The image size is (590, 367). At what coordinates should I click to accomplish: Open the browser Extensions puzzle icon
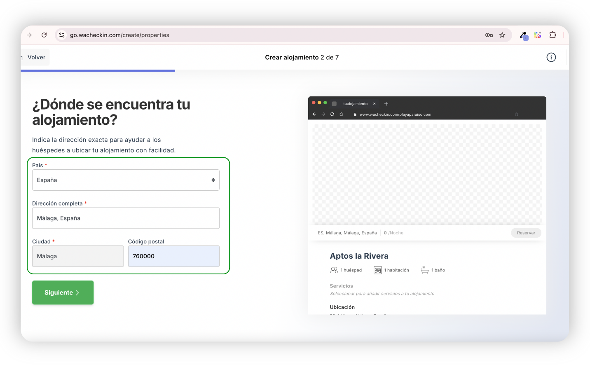tap(553, 35)
